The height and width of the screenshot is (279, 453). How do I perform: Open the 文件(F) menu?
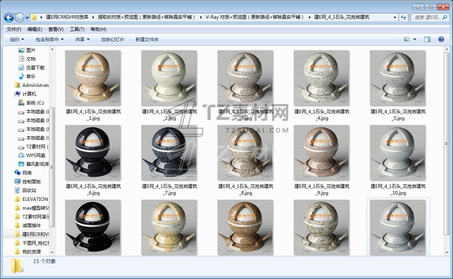(14, 29)
